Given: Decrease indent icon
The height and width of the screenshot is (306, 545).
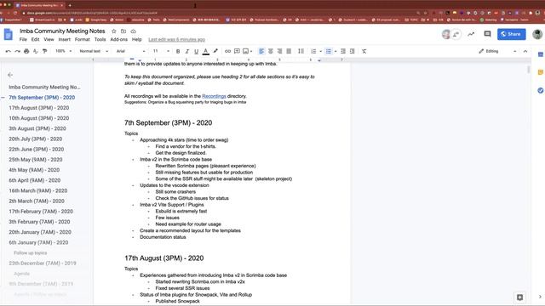Looking at the screenshot, I should [343, 51].
